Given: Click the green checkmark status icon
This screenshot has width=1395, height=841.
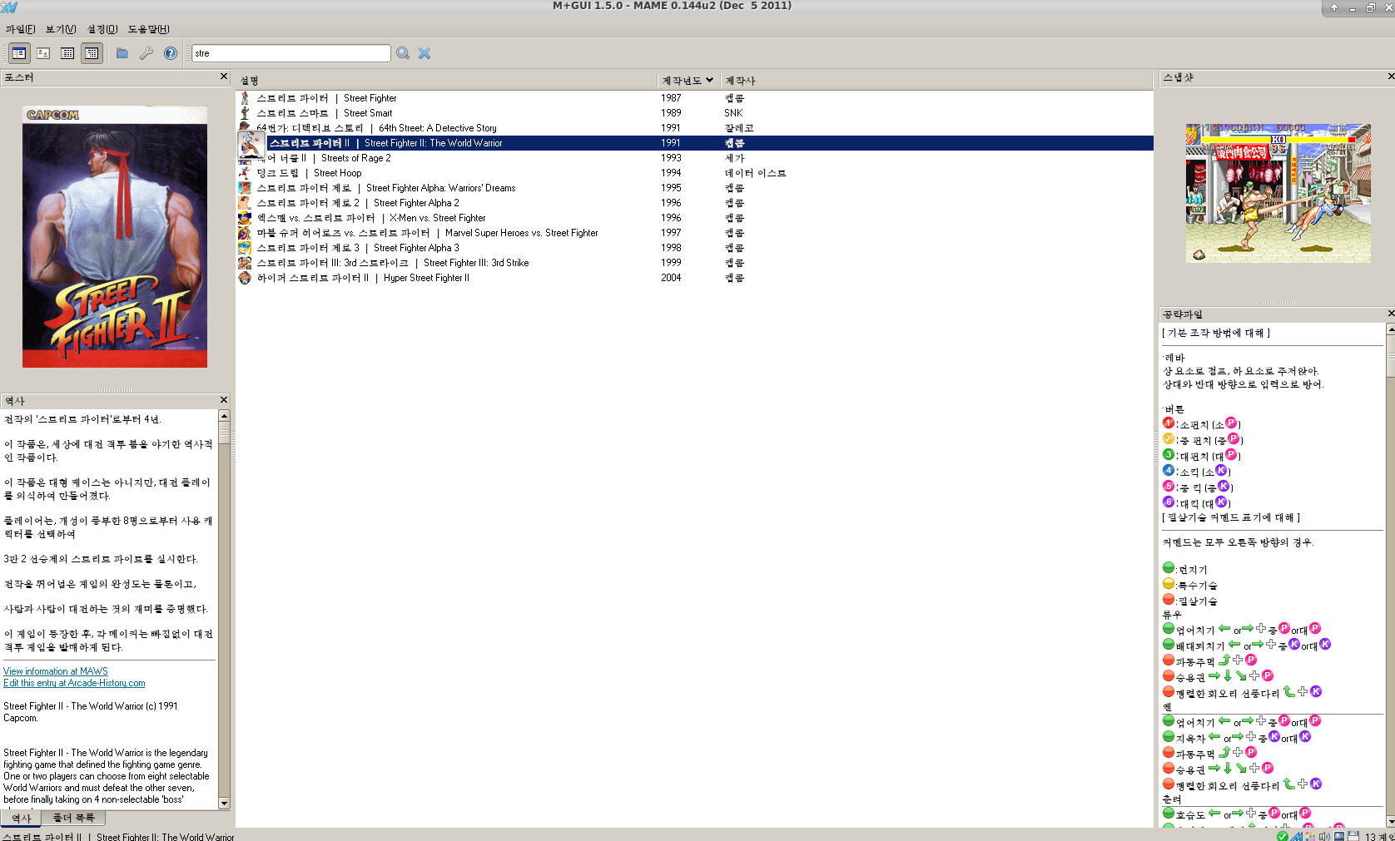Looking at the screenshot, I should click(x=1283, y=836).
